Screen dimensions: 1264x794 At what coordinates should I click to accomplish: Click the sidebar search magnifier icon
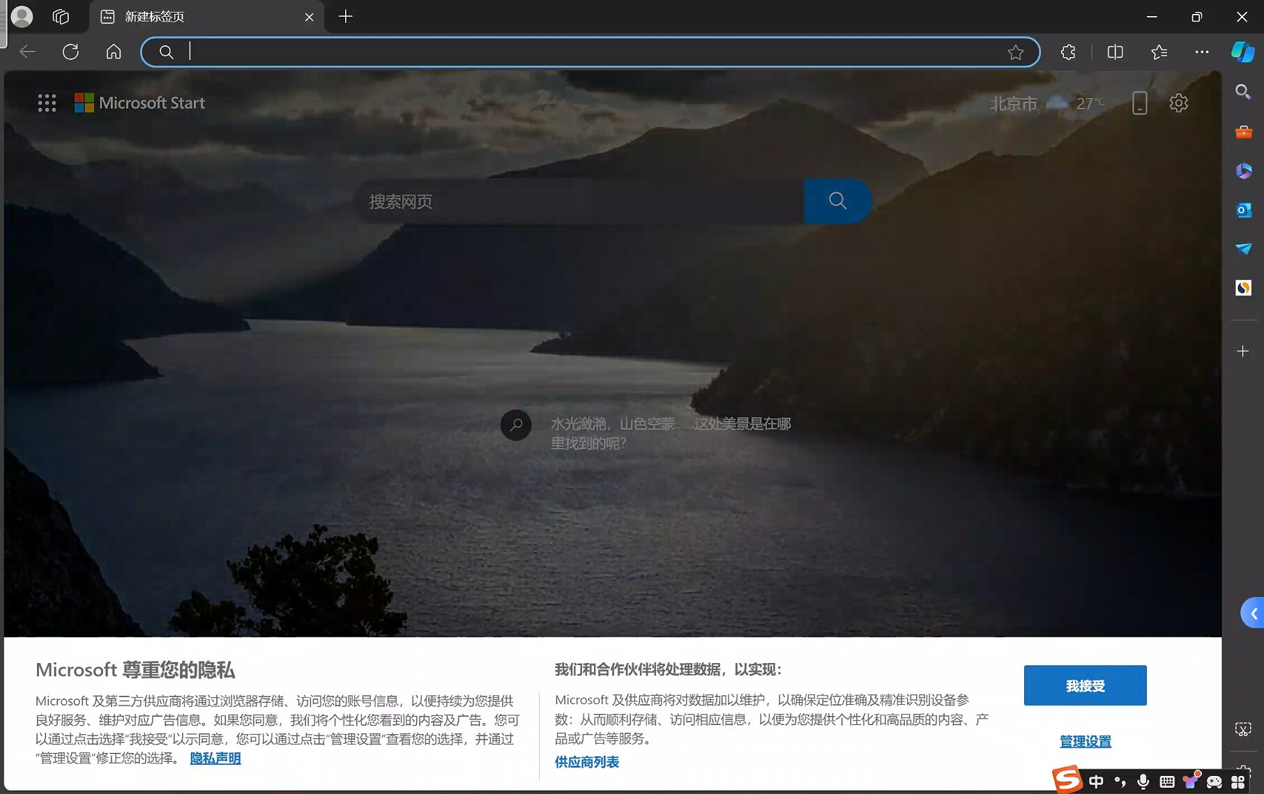coord(1242,92)
